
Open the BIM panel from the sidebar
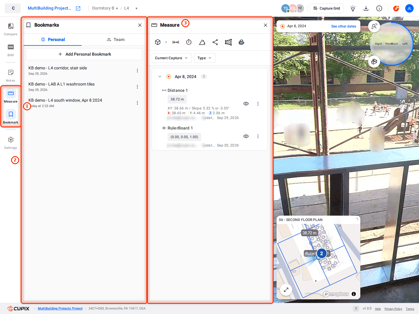click(x=10, y=50)
